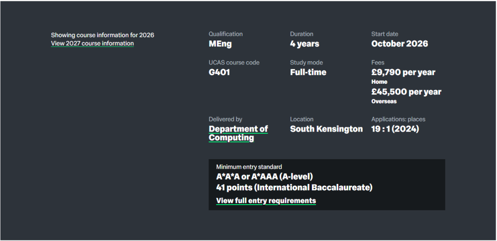Click the 'Minimum entry standard' label
Screen dimensions: 497x241
tap(249, 167)
